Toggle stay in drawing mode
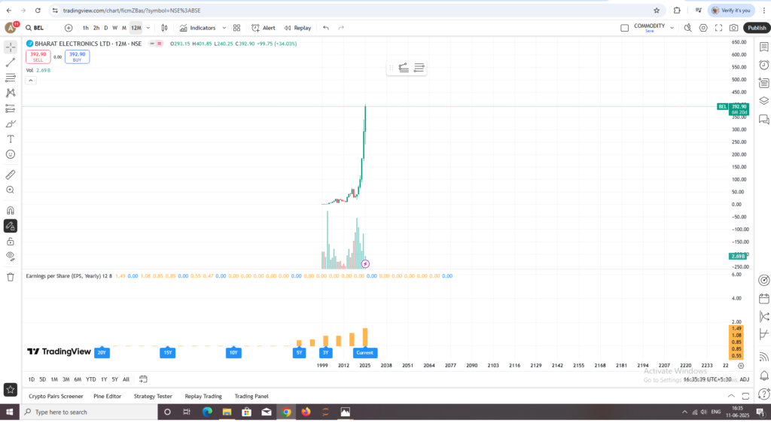 click(x=11, y=226)
